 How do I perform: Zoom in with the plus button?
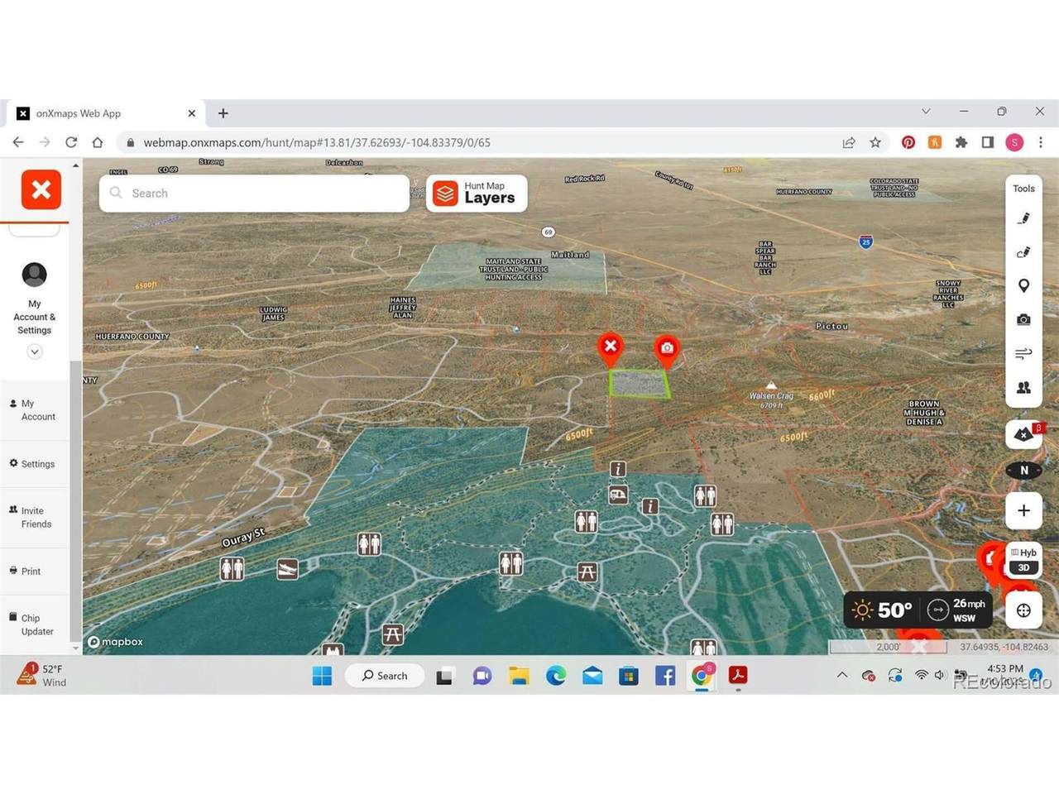click(x=1023, y=510)
